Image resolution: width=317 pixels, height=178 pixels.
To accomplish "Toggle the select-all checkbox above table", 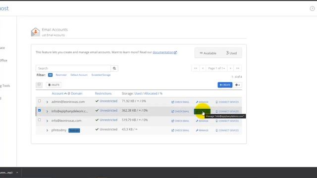I will point(39,85).
